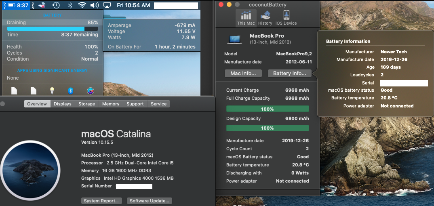434x206 pixels.
Task: Click the yellow minimize button of coconutBattery
Action: (229, 4)
